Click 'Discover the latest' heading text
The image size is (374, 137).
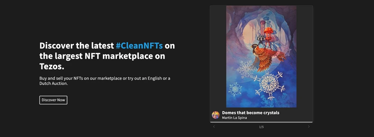(77, 45)
